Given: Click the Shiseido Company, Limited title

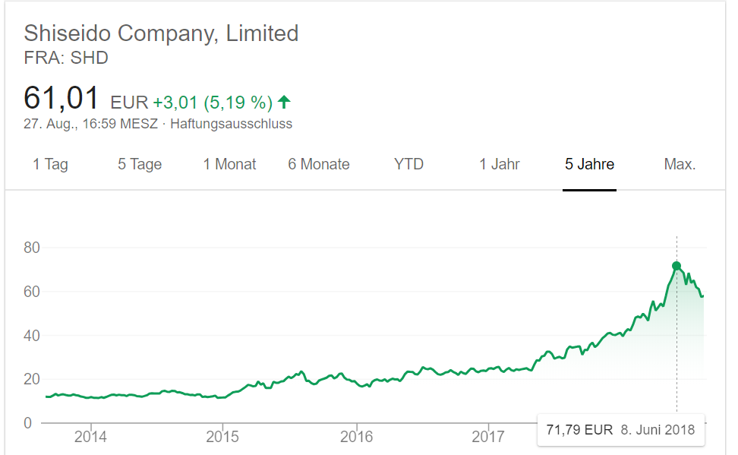Looking at the screenshot, I should tap(161, 33).
